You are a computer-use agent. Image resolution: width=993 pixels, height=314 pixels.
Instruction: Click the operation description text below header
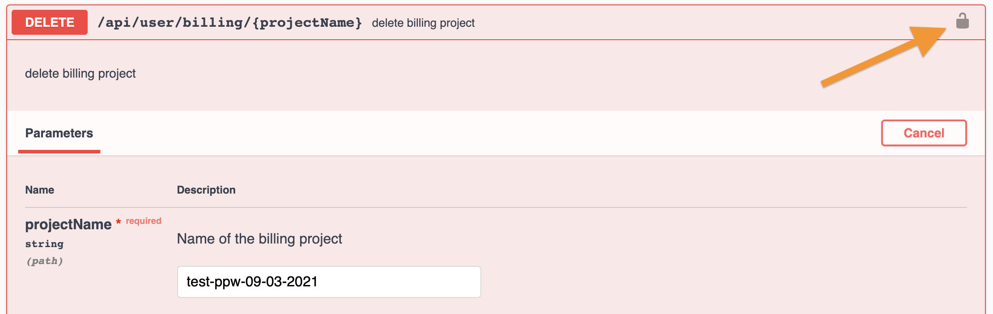coord(80,74)
